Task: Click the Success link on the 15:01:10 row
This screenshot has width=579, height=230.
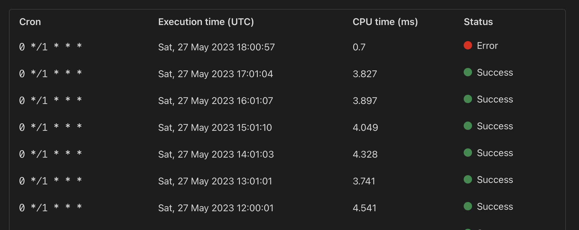Action: (x=495, y=126)
